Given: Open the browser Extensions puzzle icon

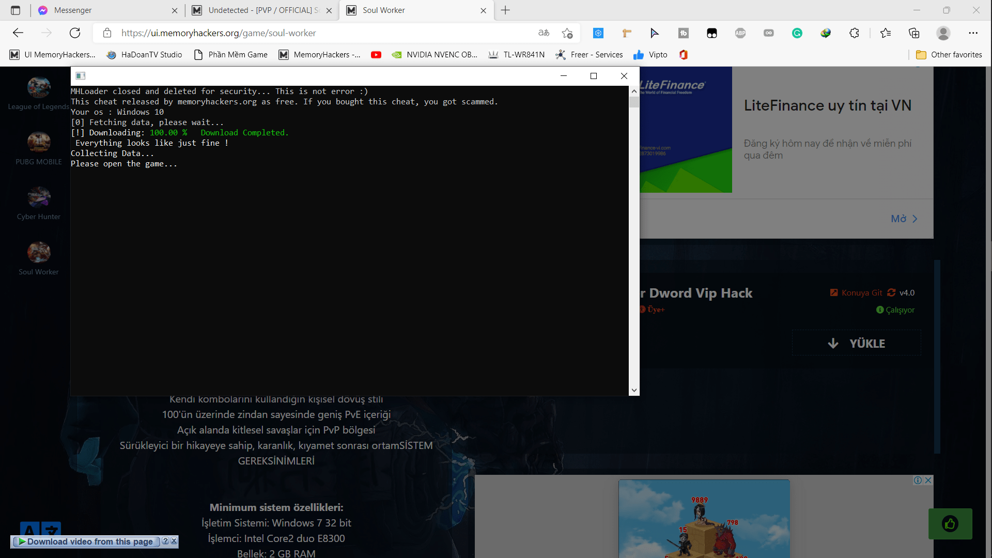Looking at the screenshot, I should 854,33.
